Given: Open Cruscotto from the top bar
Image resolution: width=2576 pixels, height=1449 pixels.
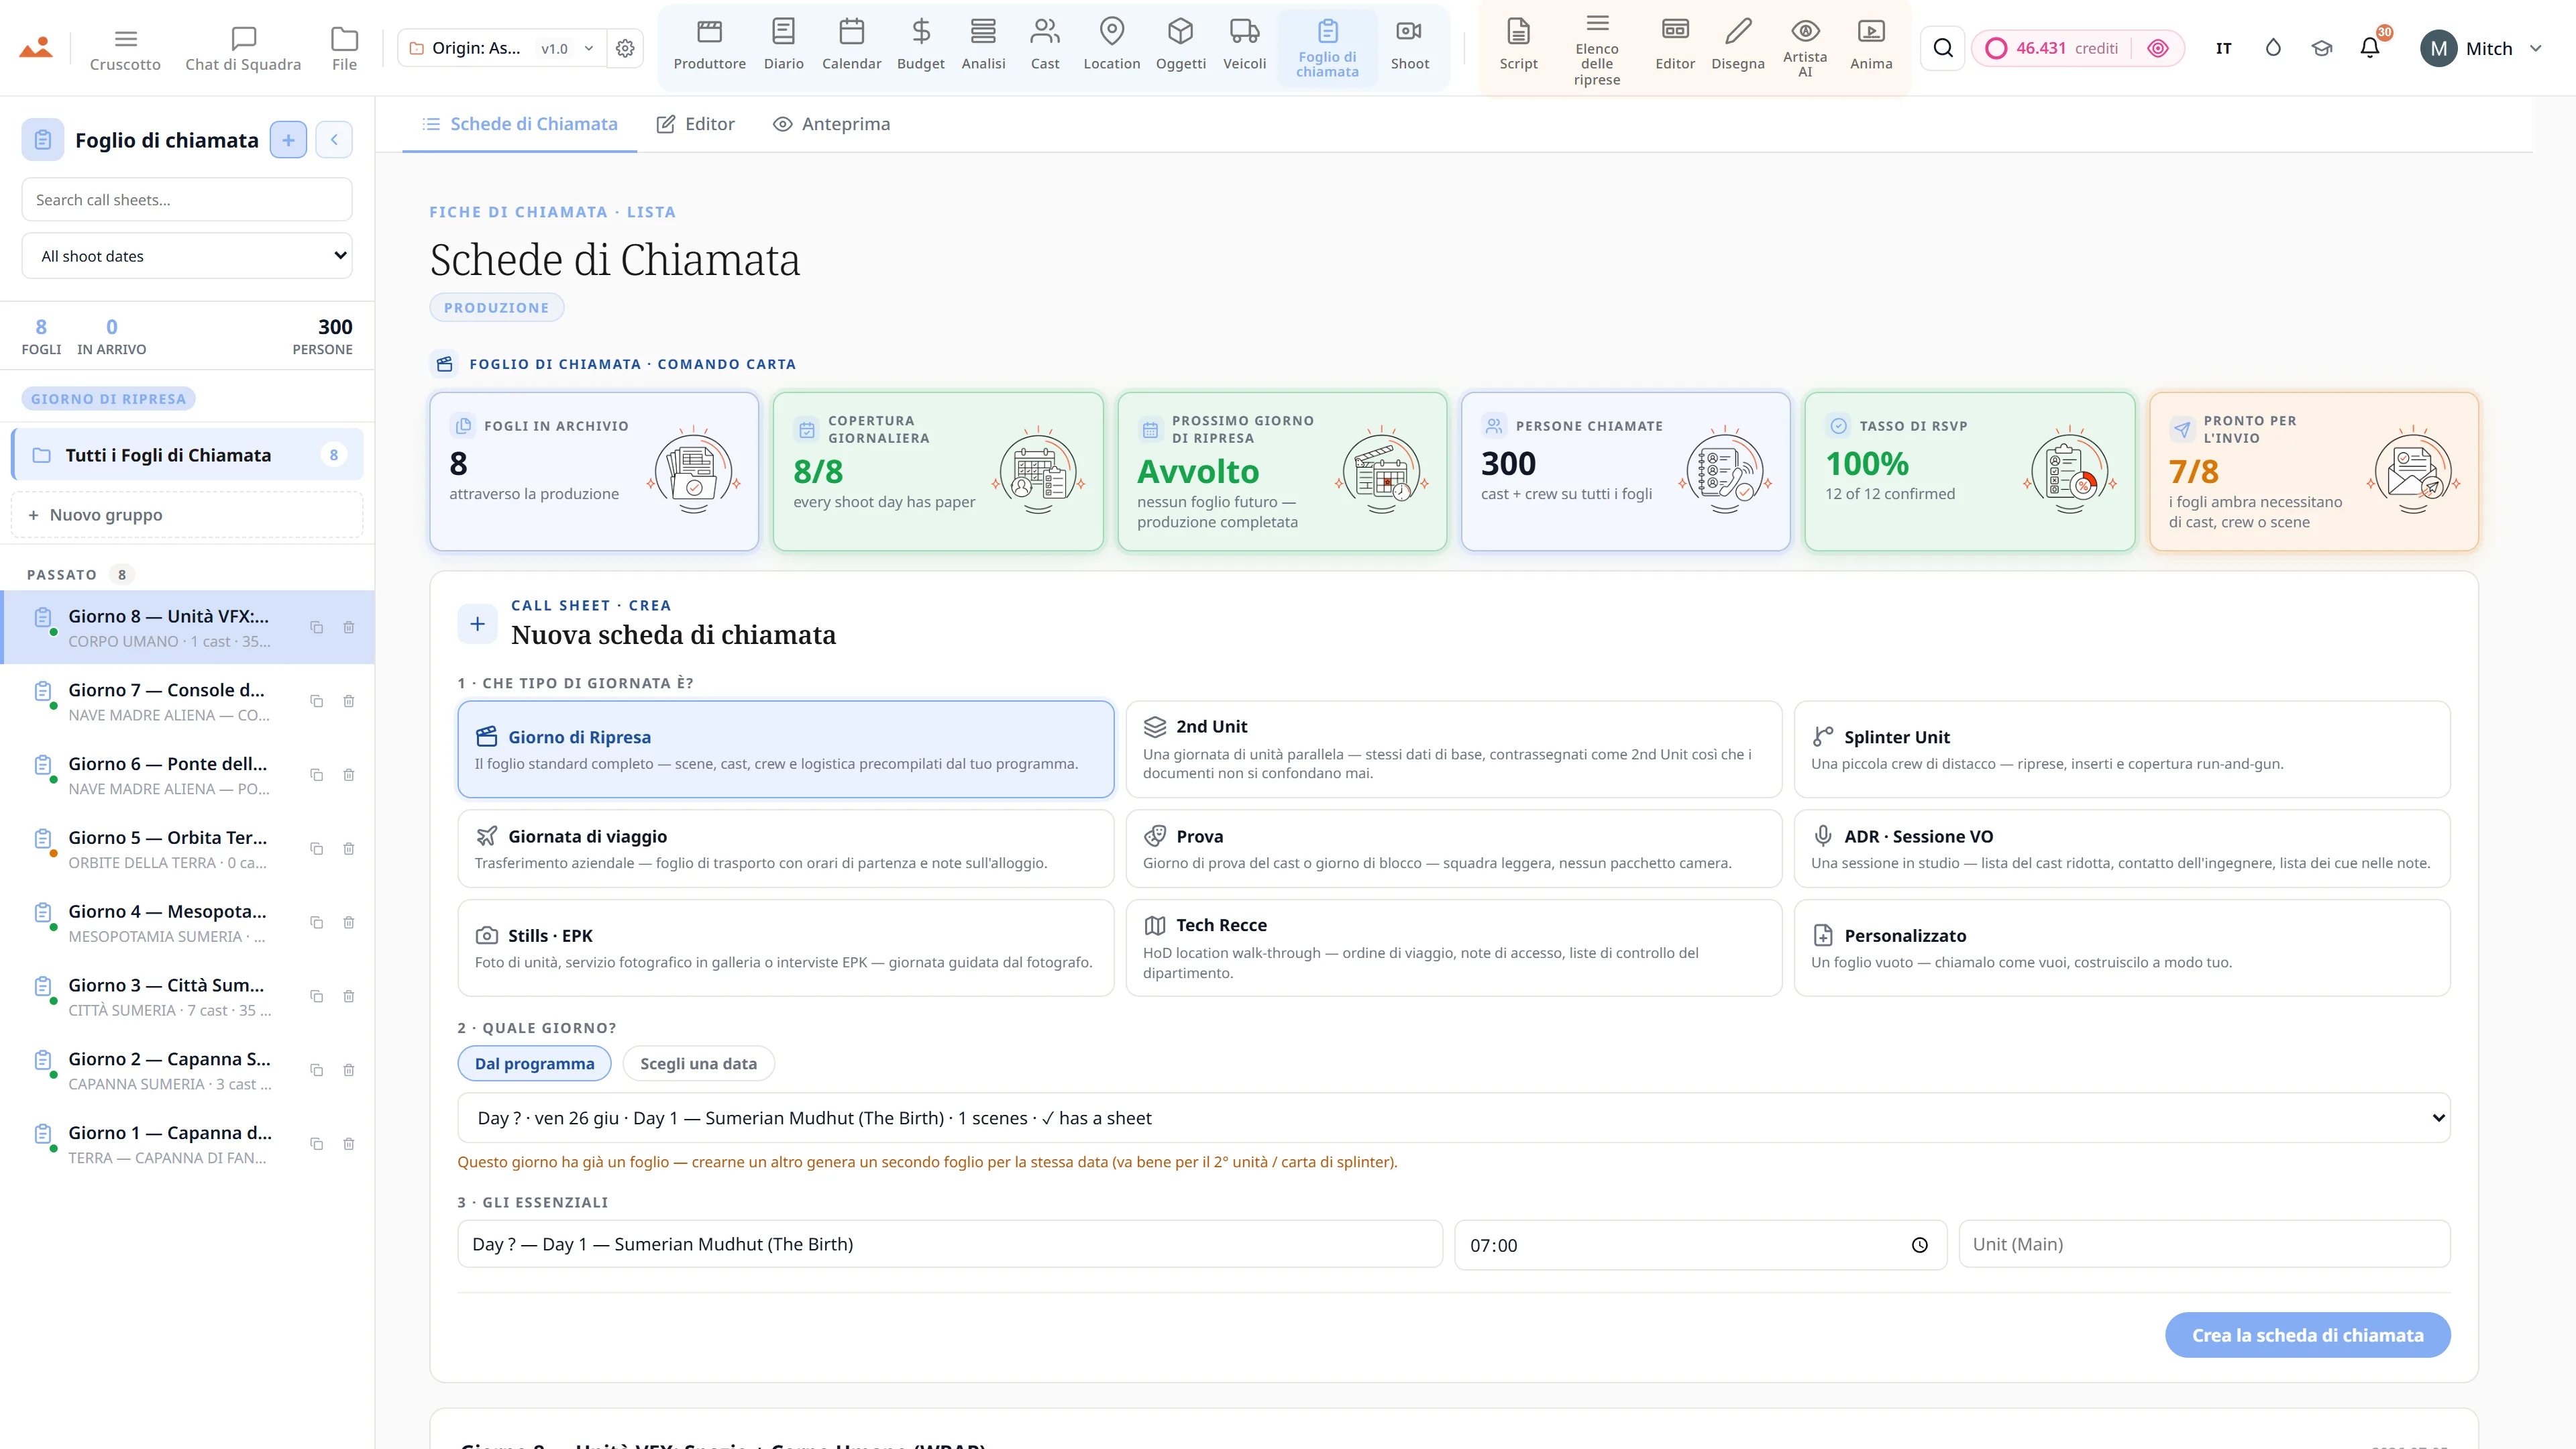Looking at the screenshot, I should [125, 48].
